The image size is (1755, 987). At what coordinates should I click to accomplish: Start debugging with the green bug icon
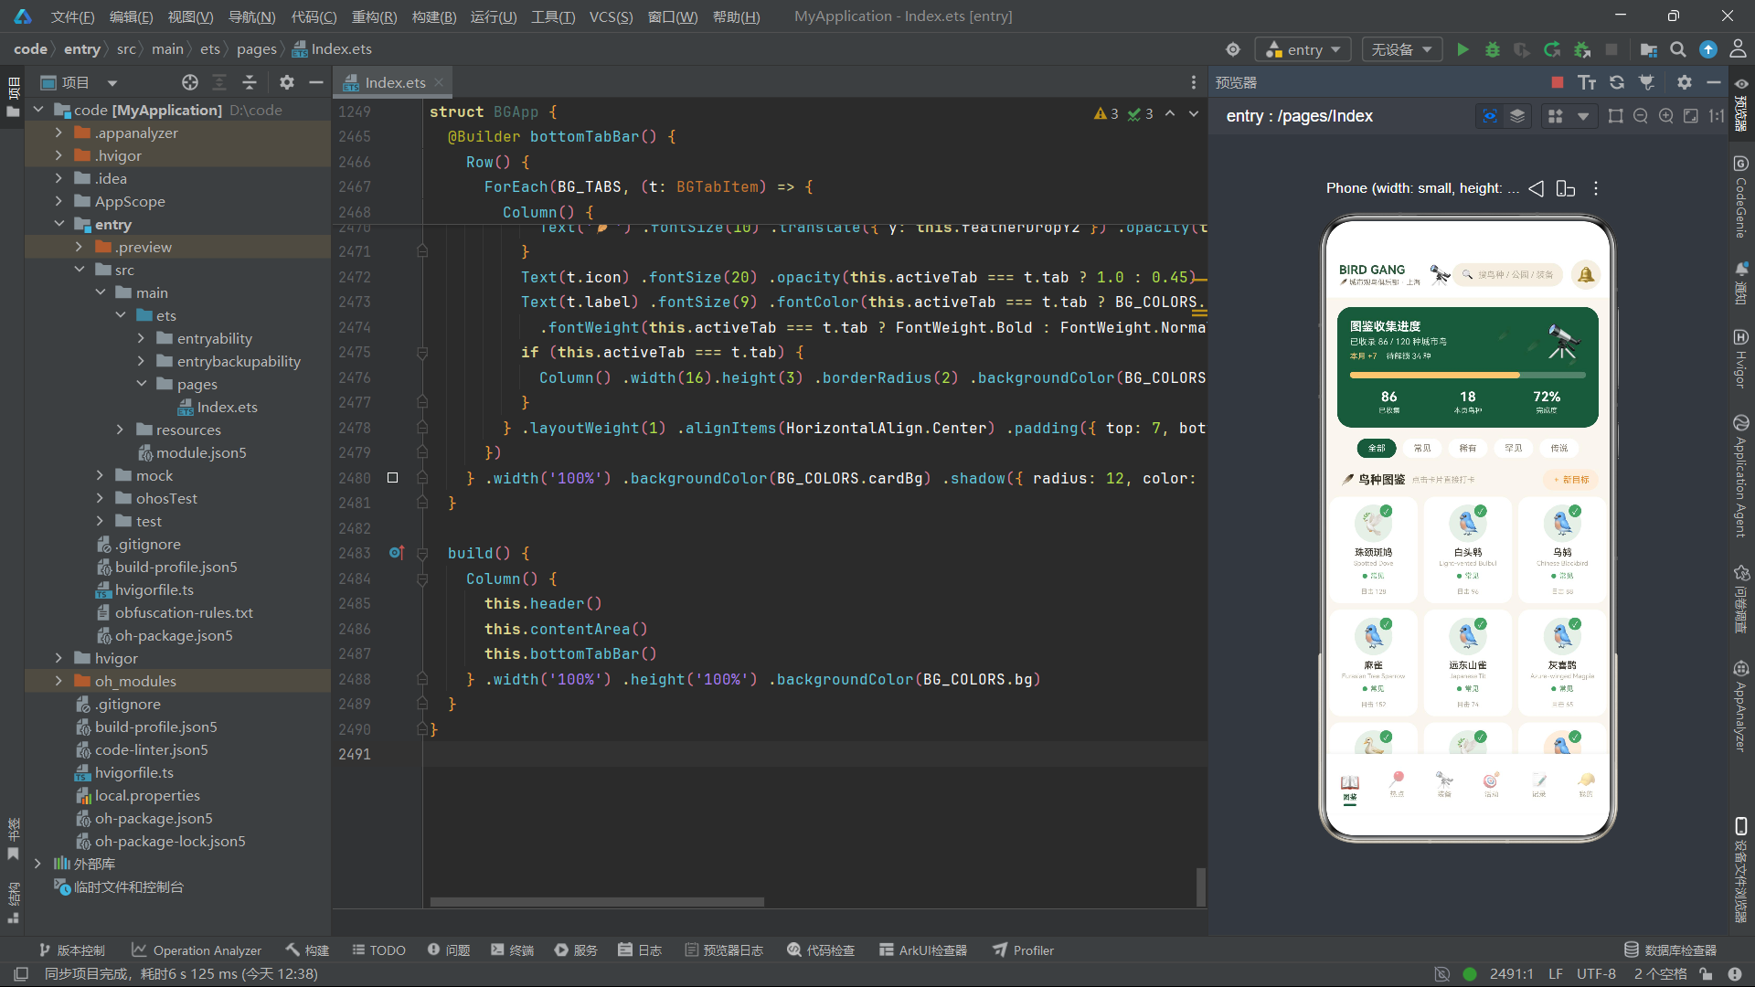1493,49
